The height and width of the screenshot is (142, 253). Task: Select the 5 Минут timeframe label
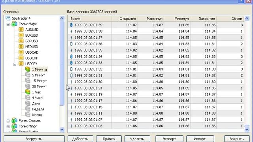pos(38,75)
